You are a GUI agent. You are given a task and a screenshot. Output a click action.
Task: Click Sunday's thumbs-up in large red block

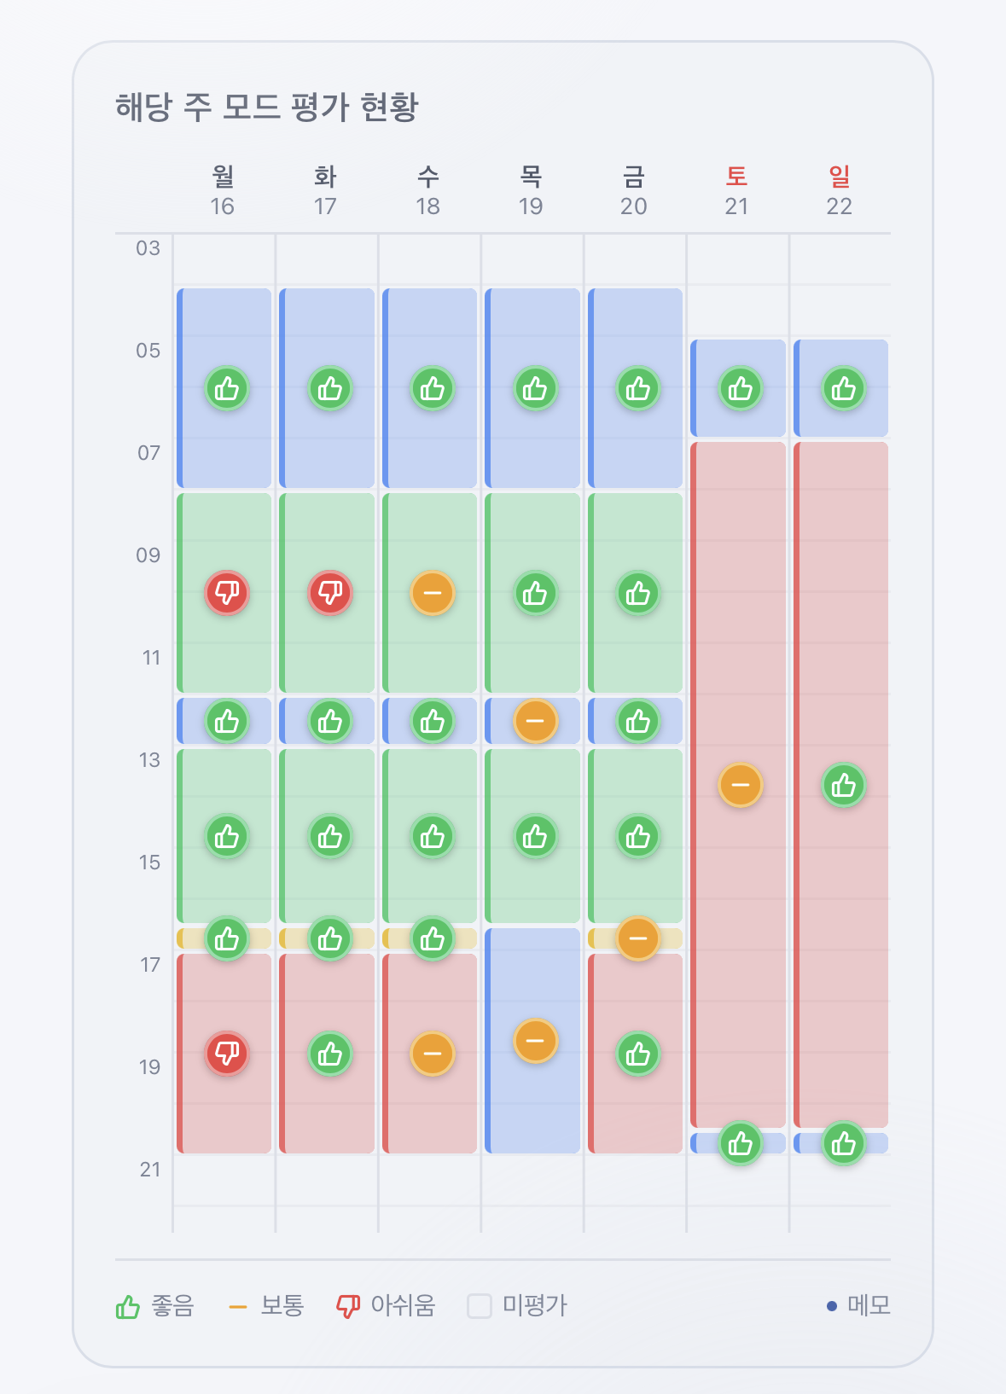click(844, 785)
